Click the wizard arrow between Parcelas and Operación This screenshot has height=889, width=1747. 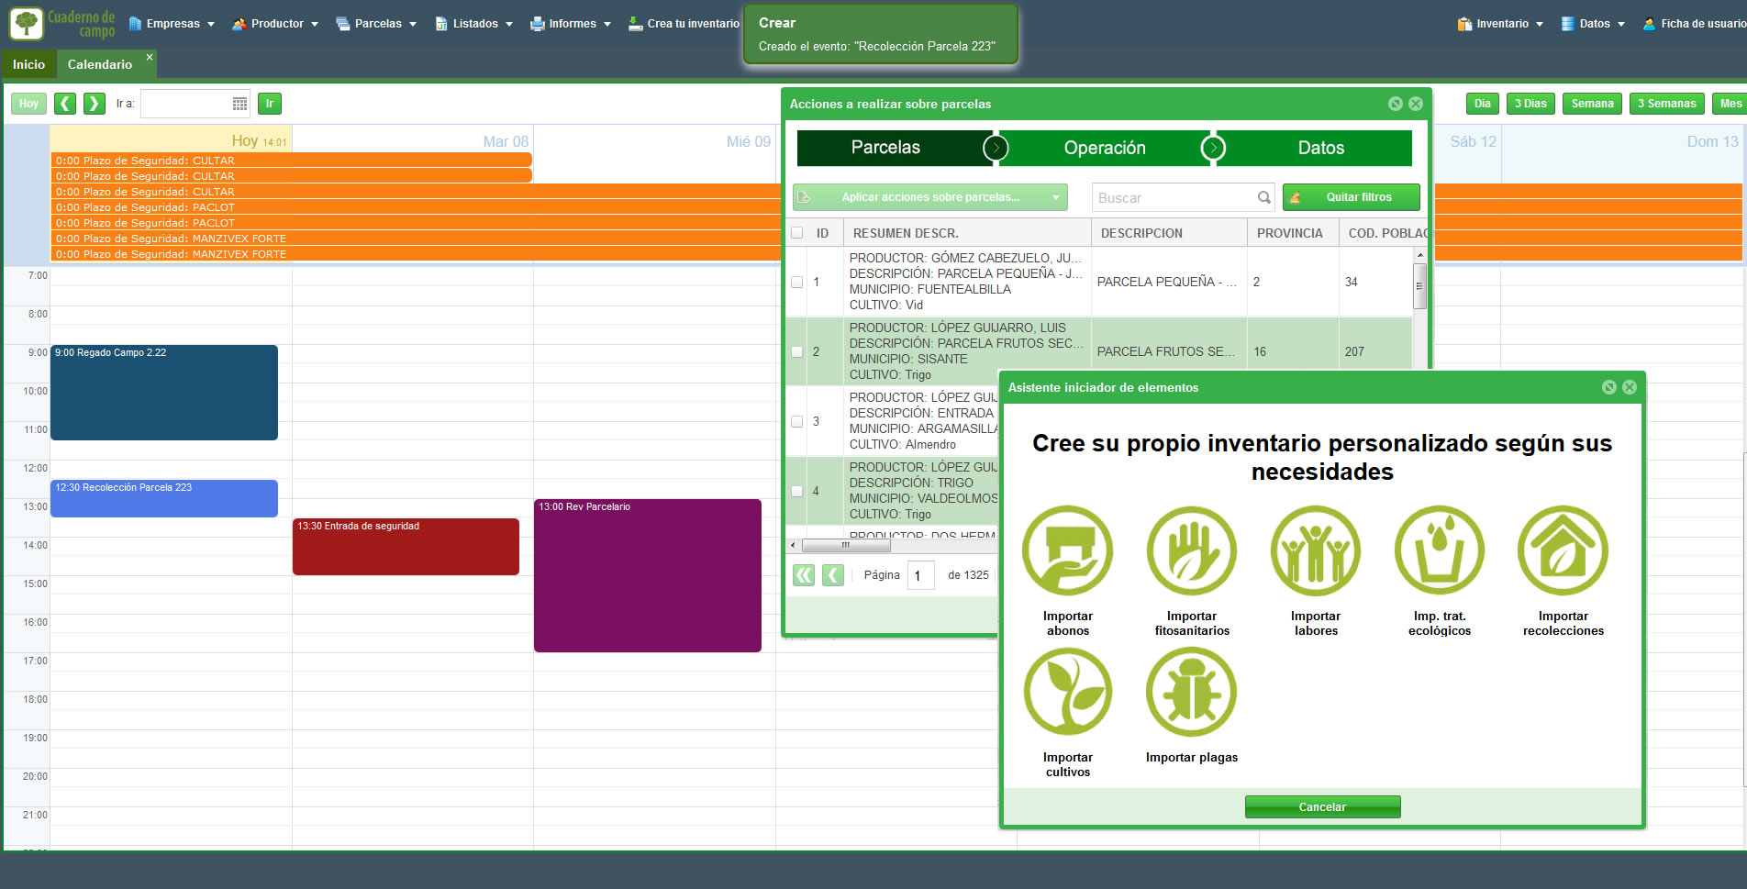coord(996,148)
